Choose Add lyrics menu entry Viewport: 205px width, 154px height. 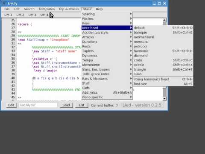tap(107, 92)
